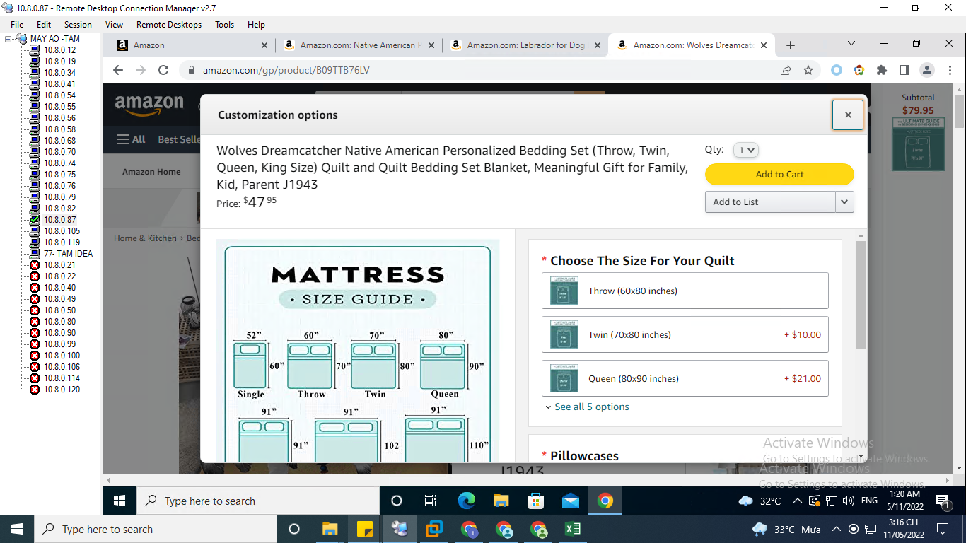Click the address bar URL
The image size is (966, 543).
tap(286, 70)
